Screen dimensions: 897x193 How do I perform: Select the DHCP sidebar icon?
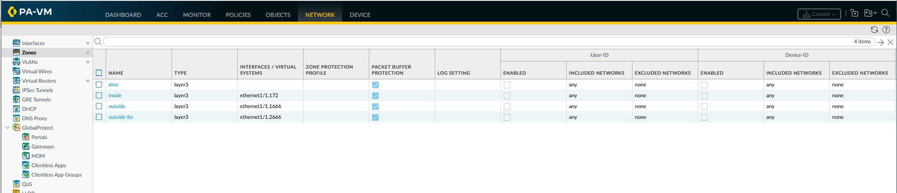[x=16, y=109]
